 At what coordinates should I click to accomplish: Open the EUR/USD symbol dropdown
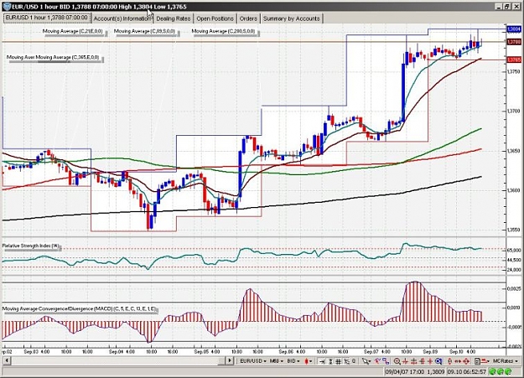pyautogui.click(x=253, y=361)
